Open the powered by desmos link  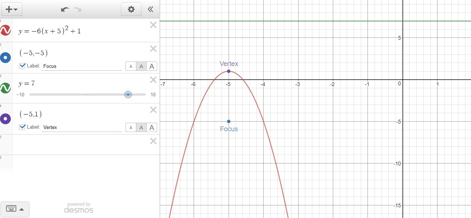[79, 208]
